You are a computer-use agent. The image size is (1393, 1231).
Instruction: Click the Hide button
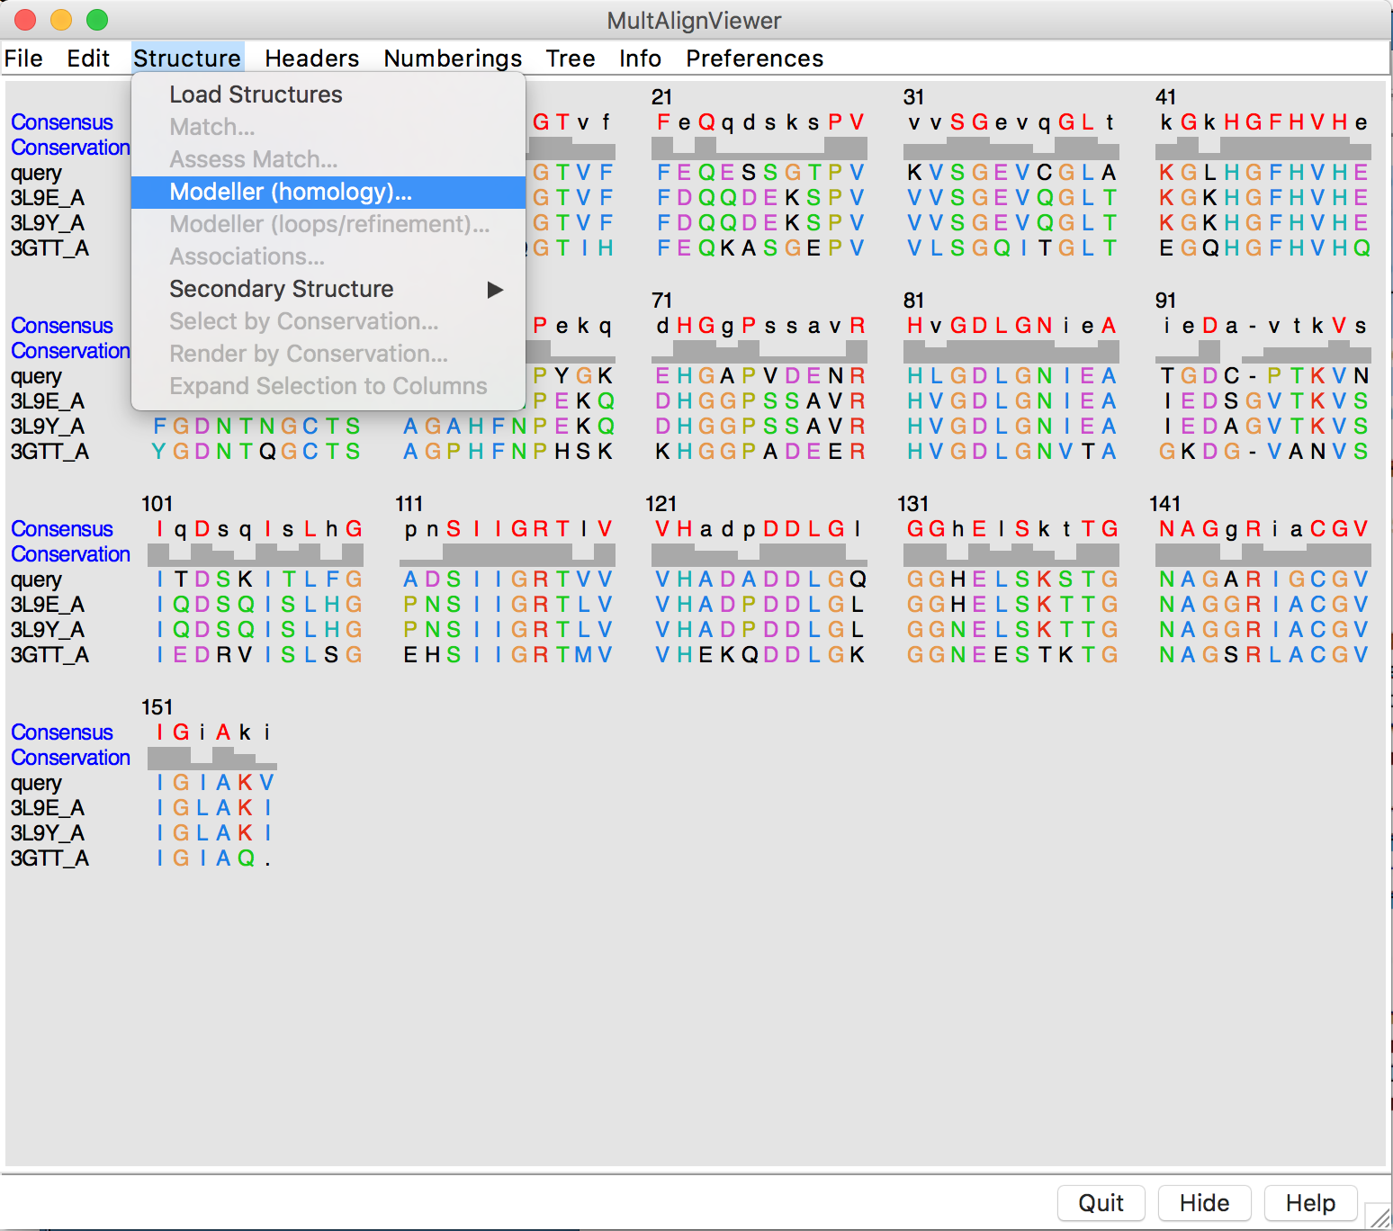click(1204, 1203)
